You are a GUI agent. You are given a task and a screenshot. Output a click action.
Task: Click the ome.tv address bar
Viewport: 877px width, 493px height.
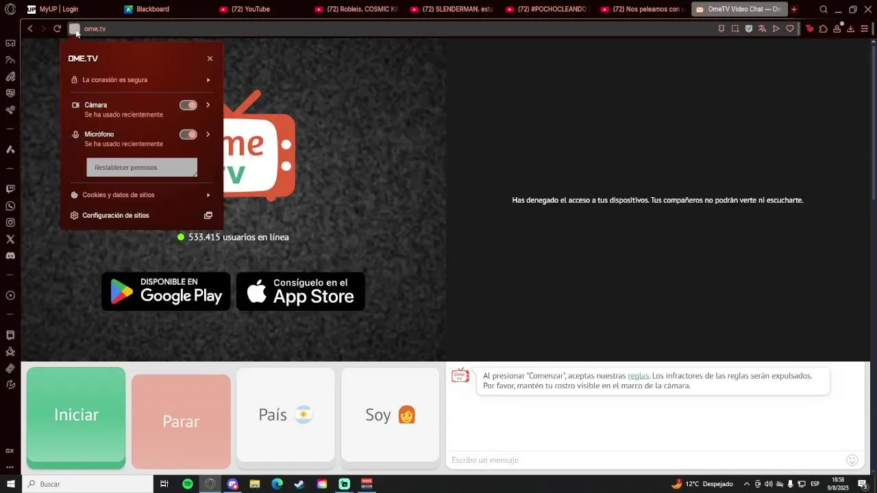tap(397, 29)
